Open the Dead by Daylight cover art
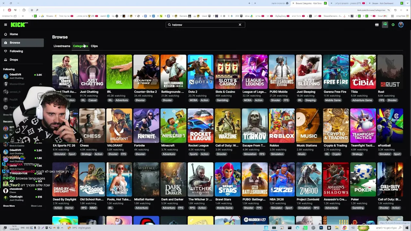 [x=65, y=179]
